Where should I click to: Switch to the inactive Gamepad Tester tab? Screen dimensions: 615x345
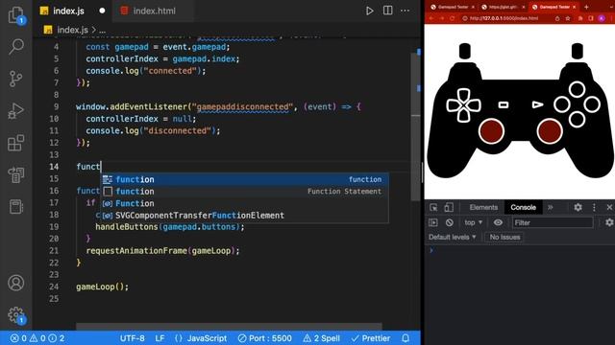pyautogui.click(x=453, y=7)
